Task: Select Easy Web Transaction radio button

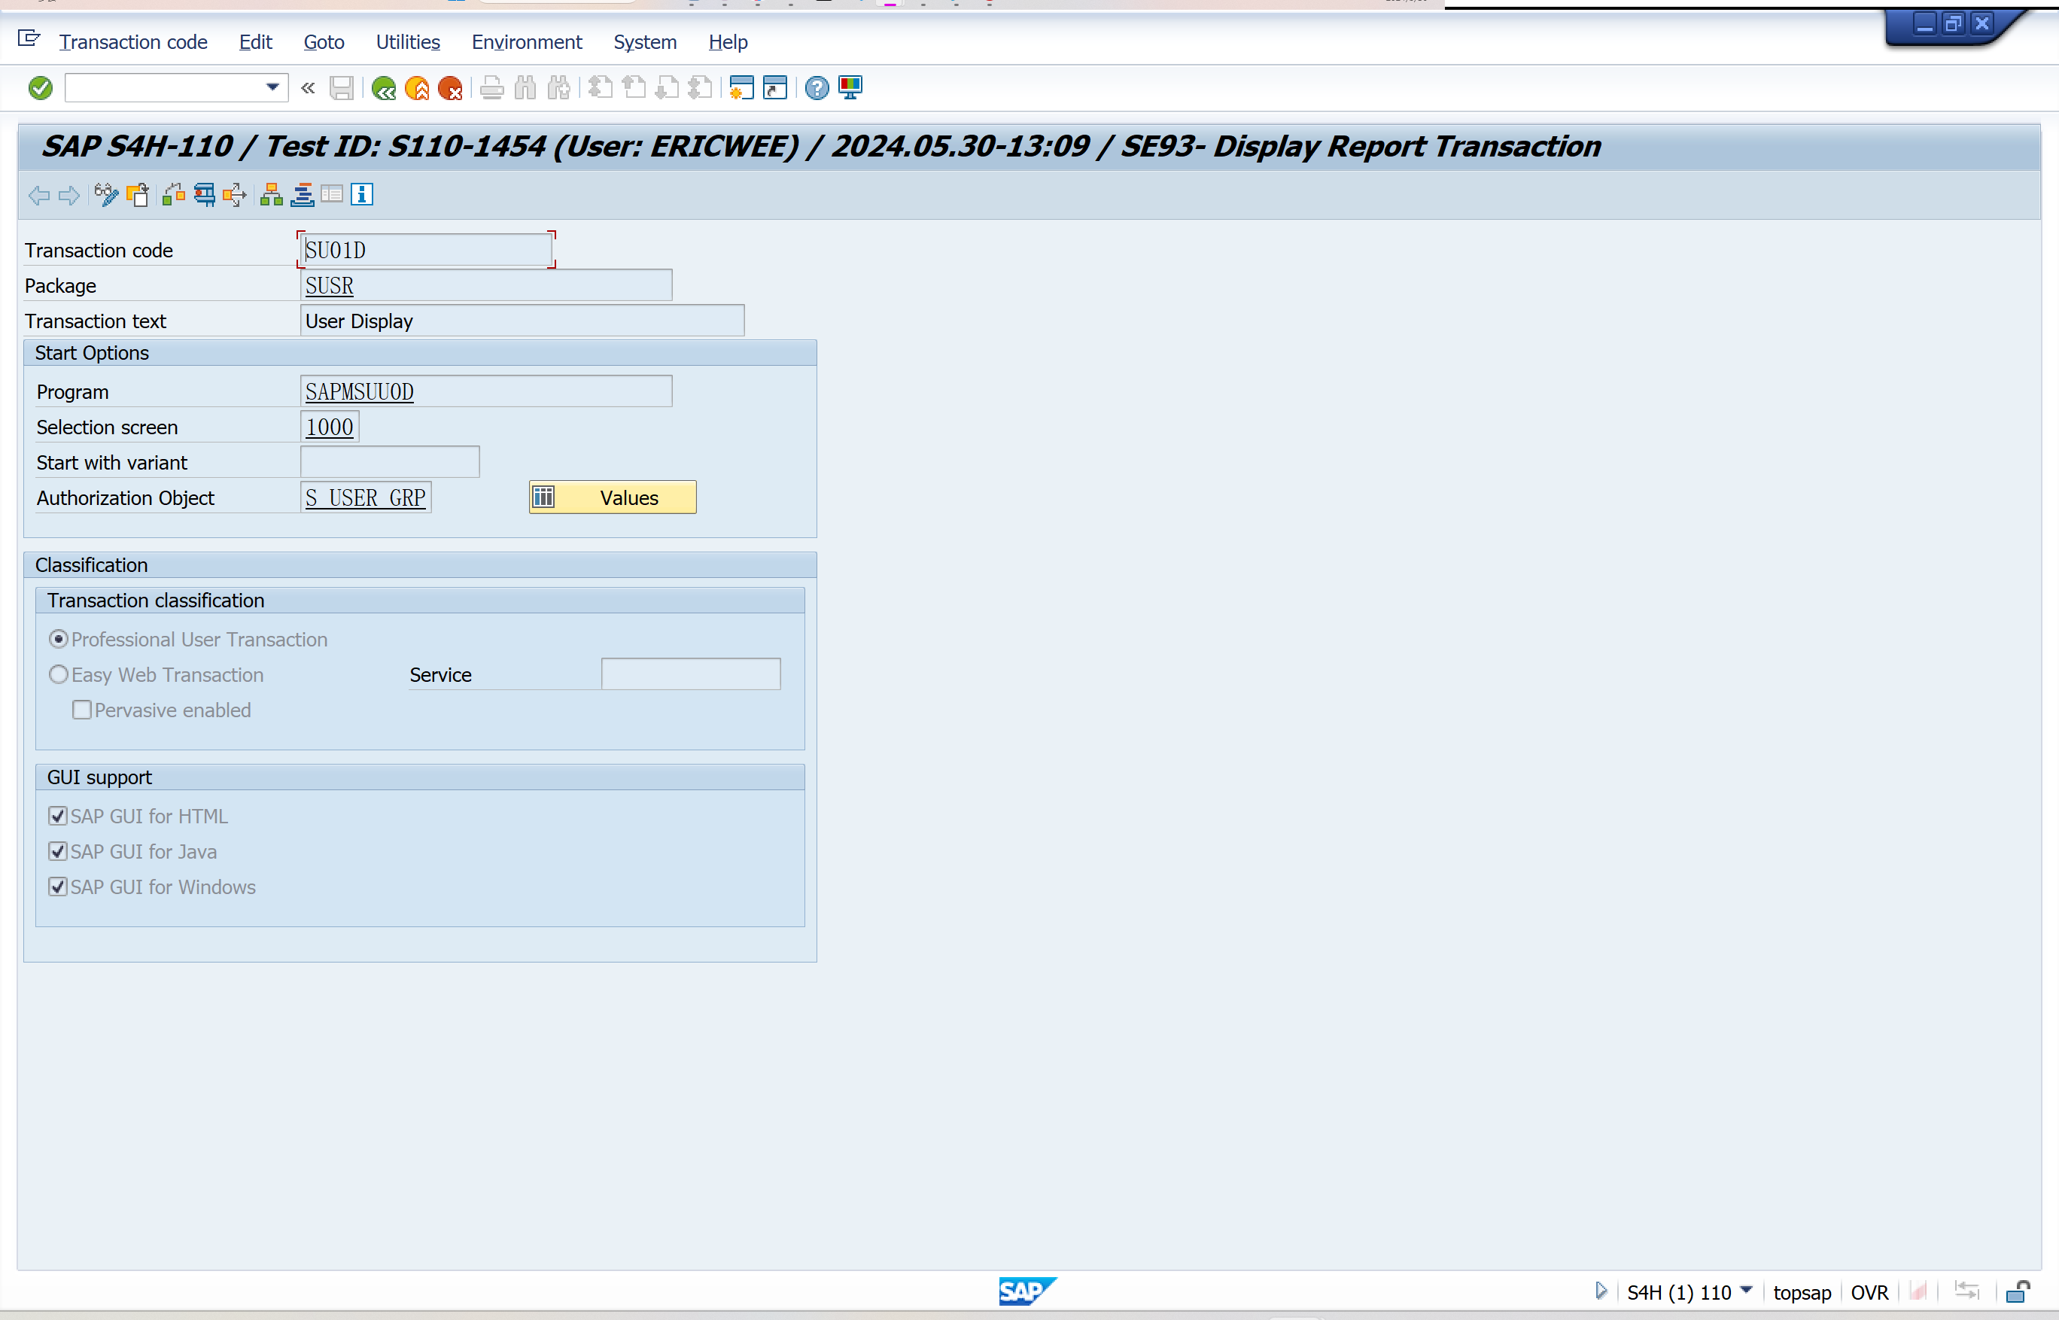Action: [x=58, y=674]
